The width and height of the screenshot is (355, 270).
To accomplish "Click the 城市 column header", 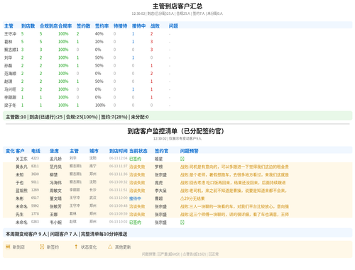I will tap(94, 151).
